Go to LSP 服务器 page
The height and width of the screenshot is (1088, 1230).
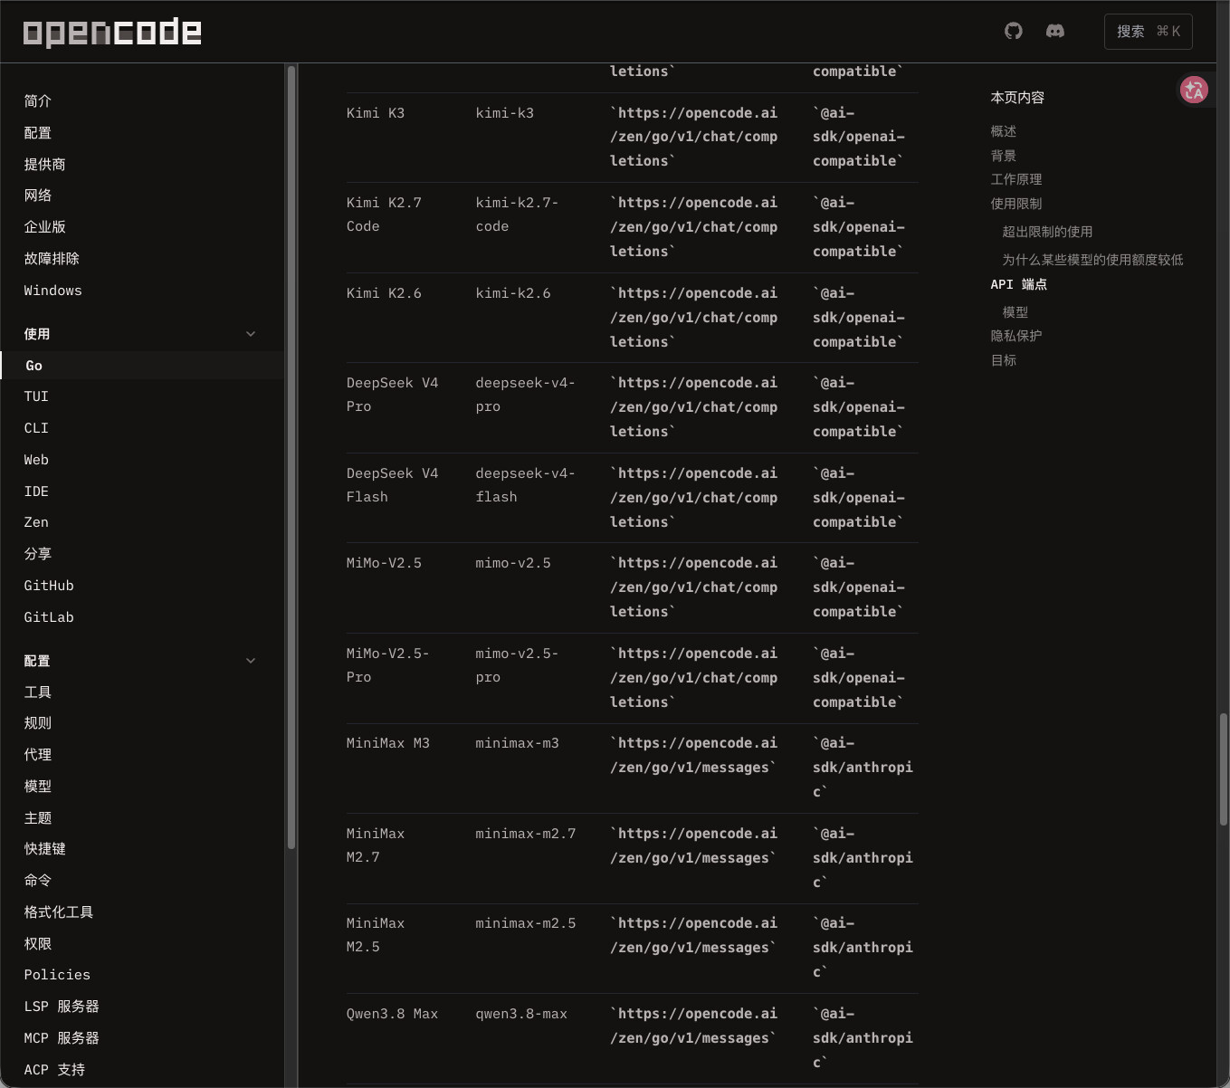[62, 1007]
